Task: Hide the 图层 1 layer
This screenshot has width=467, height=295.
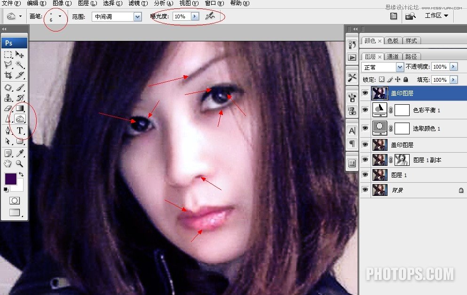Action: 365,175
